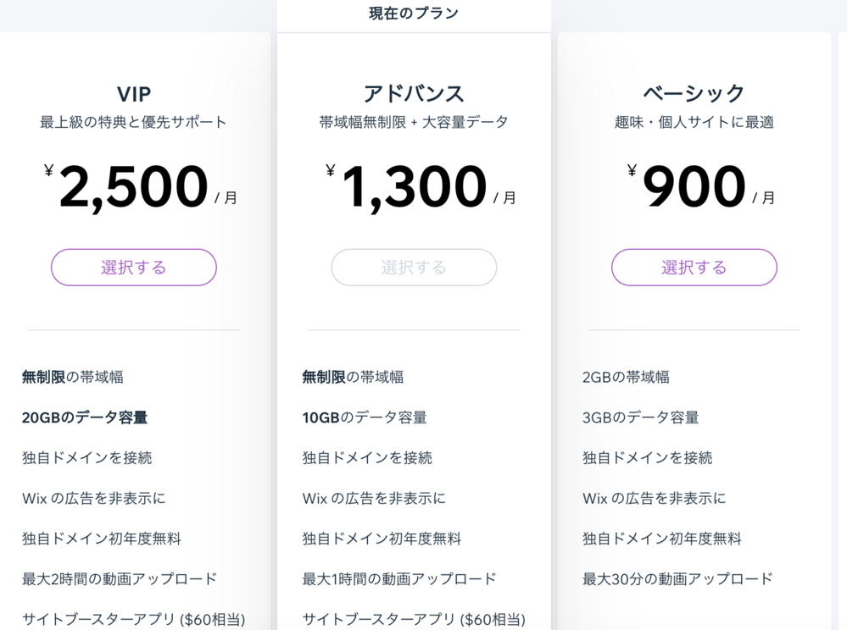The image size is (847, 630).
Task: Click 最上級の特典と優先サポート subtitle
Action: (133, 122)
